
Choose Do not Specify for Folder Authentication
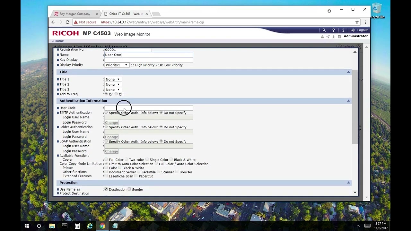tap(161, 127)
